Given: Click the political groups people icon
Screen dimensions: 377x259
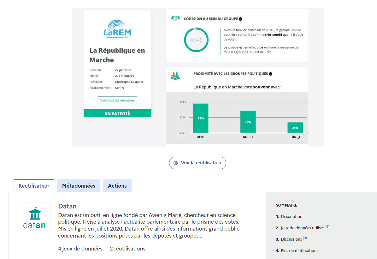Looking at the screenshot, I should click(175, 76).
